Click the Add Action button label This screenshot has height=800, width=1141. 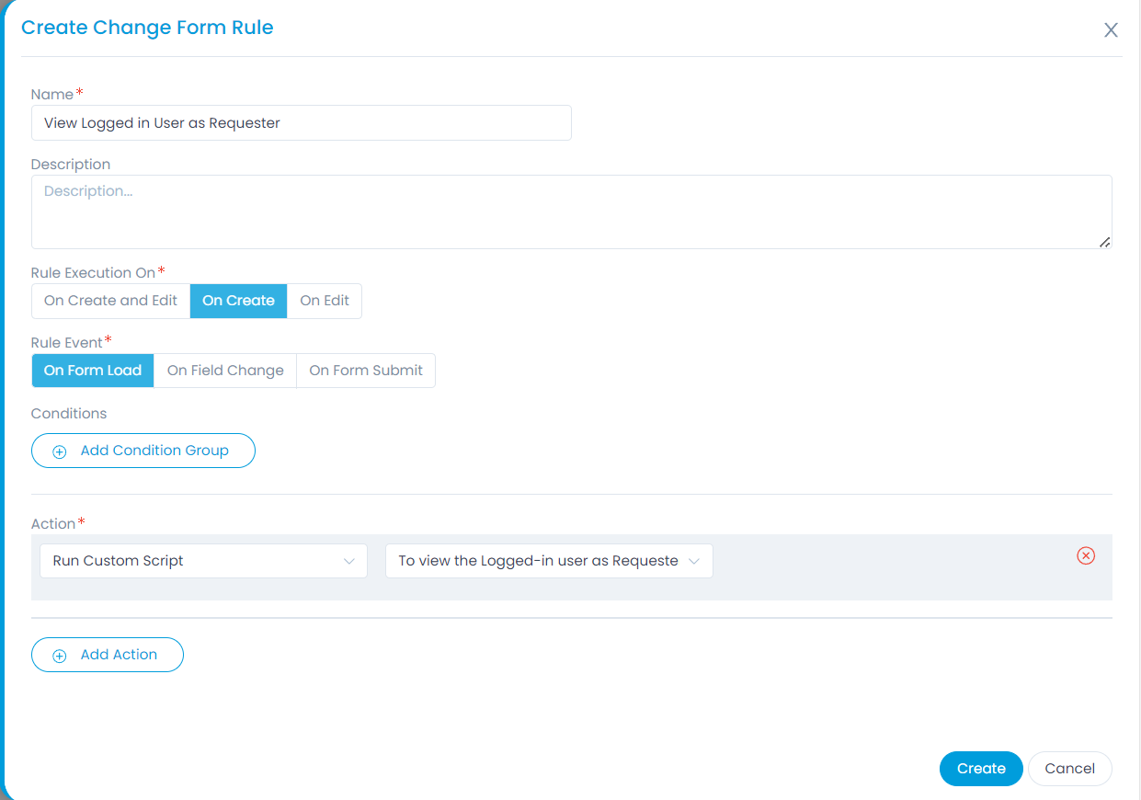[x=119, y=655]
